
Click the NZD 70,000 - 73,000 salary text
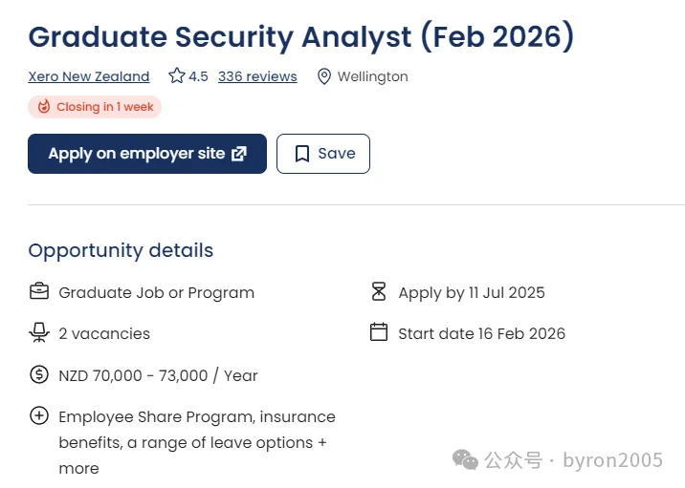[158, 375]
